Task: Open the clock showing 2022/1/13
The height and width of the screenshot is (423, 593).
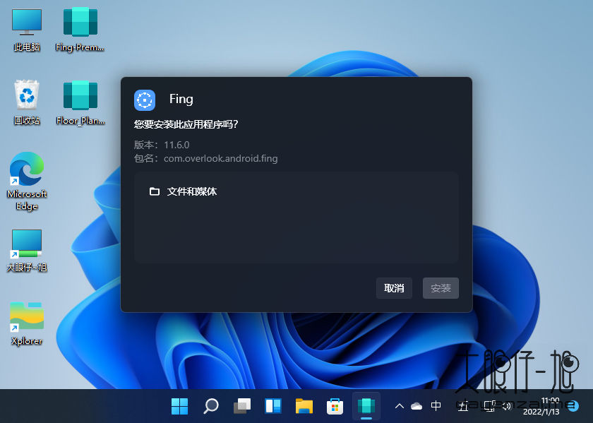Action: pos(541,406)
